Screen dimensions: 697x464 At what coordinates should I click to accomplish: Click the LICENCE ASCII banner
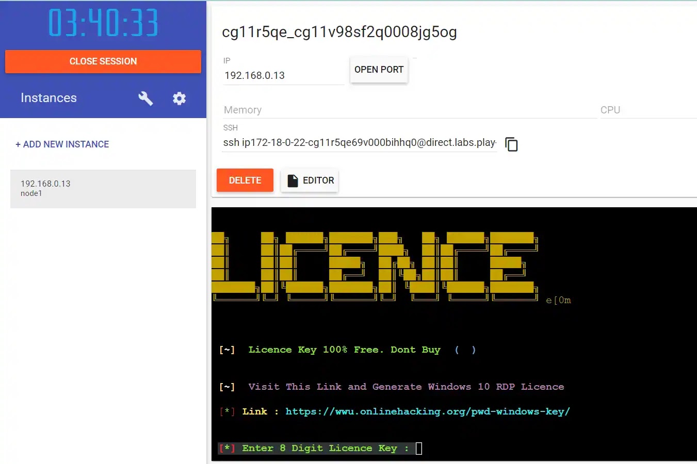[375, 266]
